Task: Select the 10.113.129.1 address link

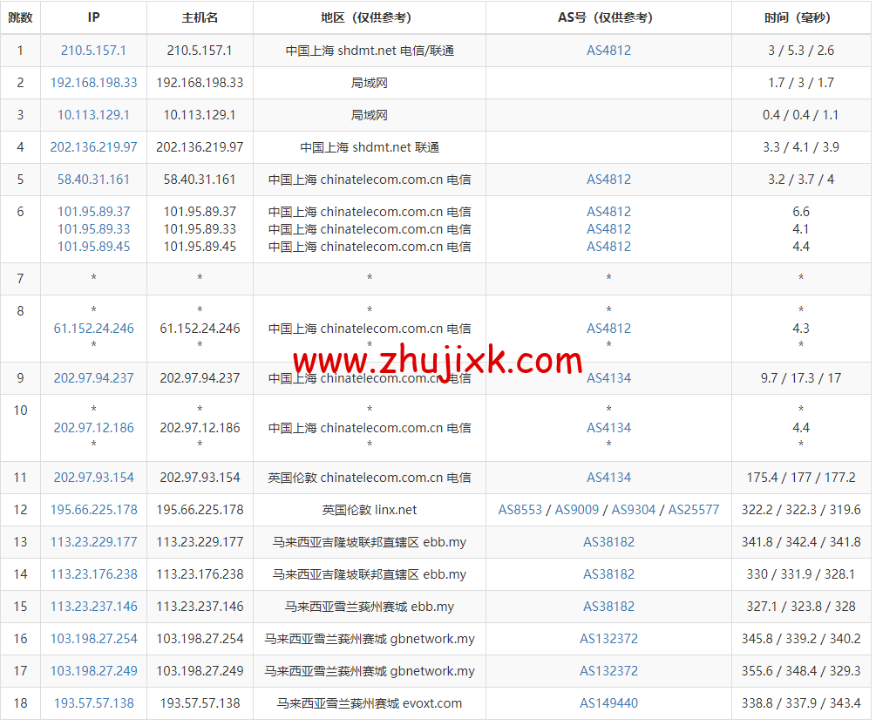Action: [93, 114]
